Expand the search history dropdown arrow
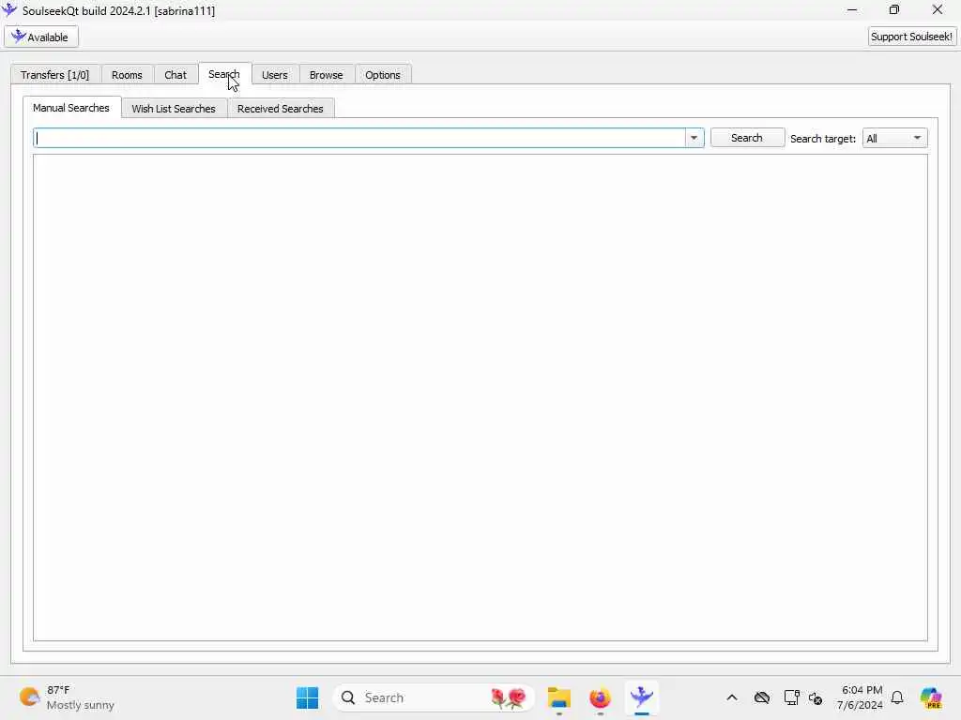 [x=694, y=138]
